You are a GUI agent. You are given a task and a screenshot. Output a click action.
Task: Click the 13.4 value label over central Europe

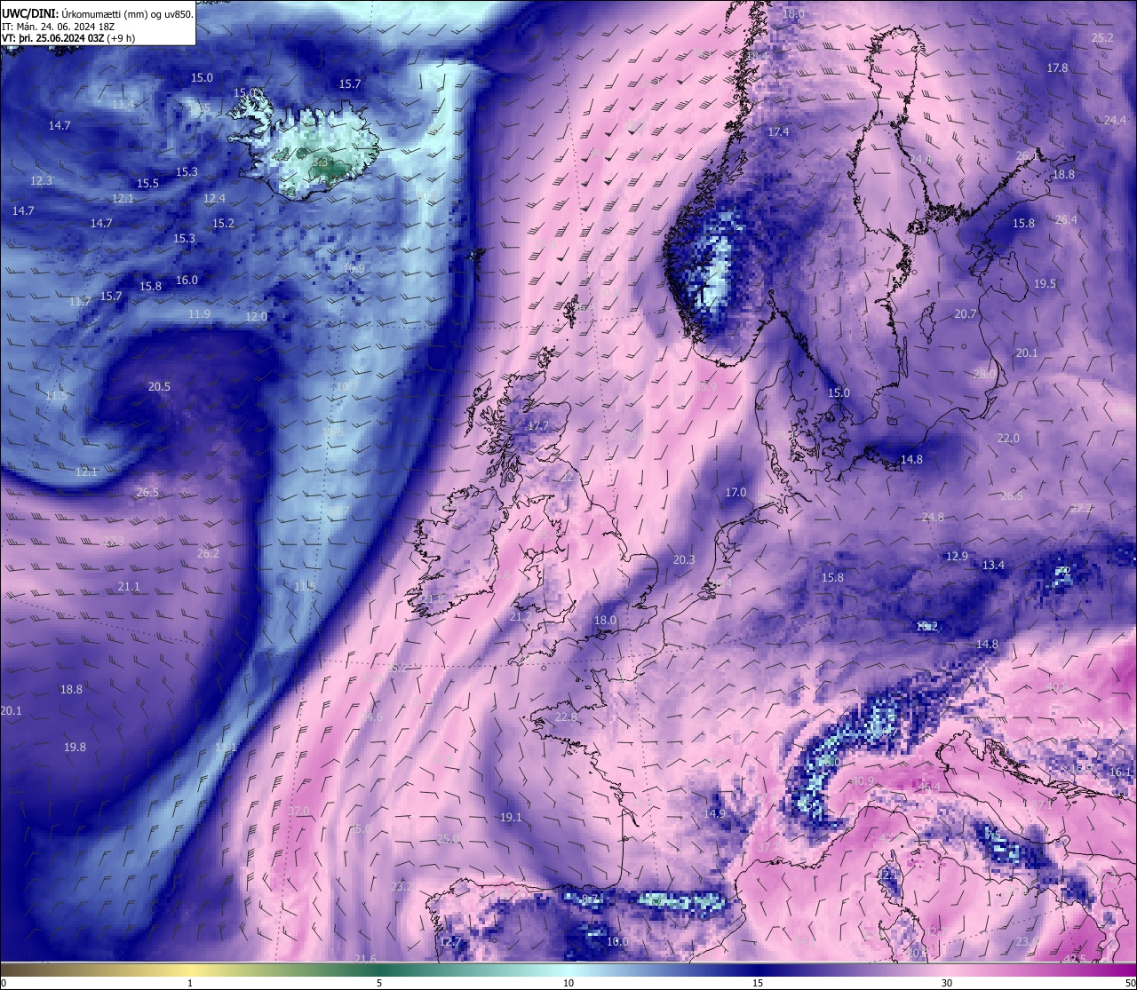(x=993, y=565)
